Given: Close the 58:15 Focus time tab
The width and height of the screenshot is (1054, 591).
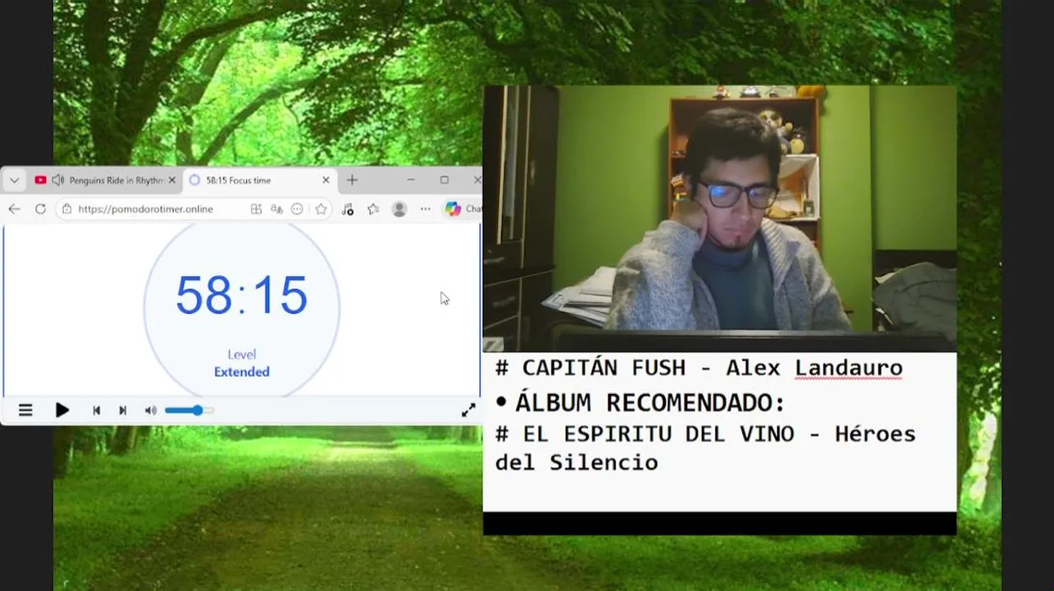Looking at the screenshot, I should click(326, 180).
